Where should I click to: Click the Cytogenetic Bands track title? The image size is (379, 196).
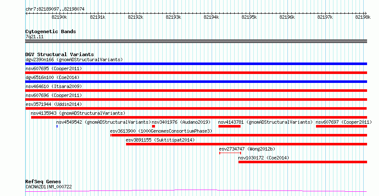(51, 31)
